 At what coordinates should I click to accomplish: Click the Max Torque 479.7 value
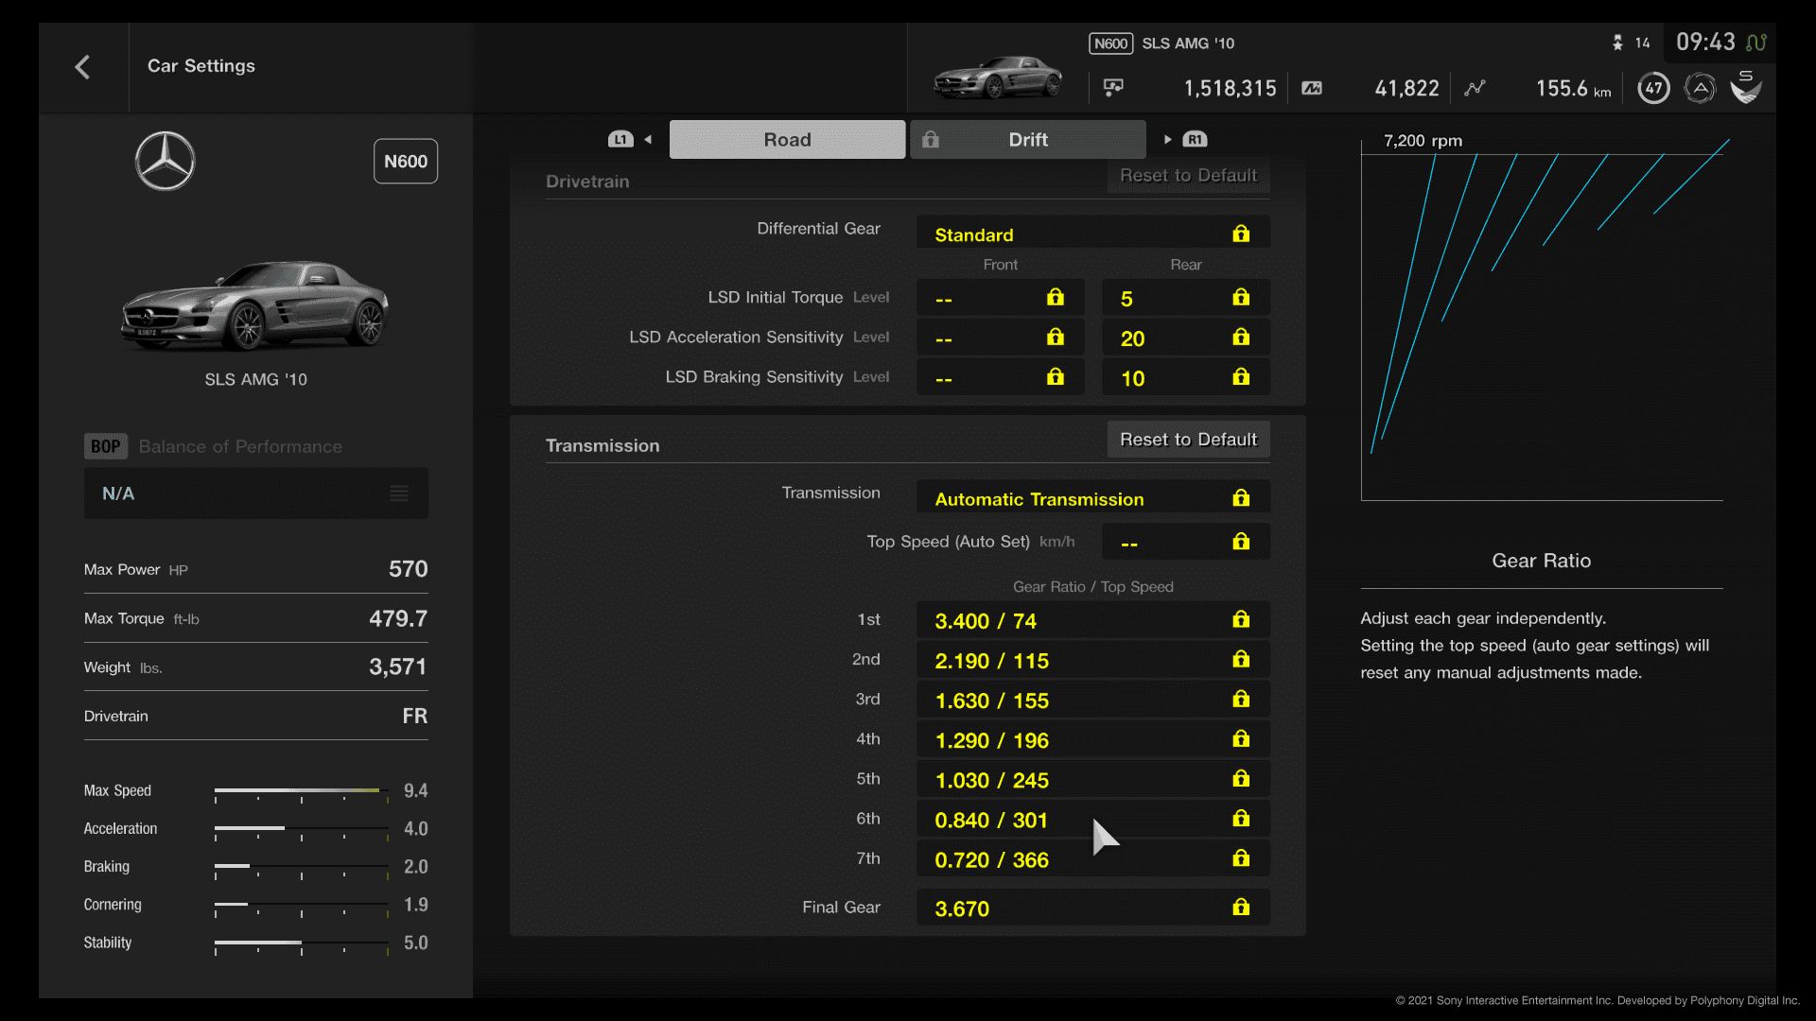(x=398, y=618)
